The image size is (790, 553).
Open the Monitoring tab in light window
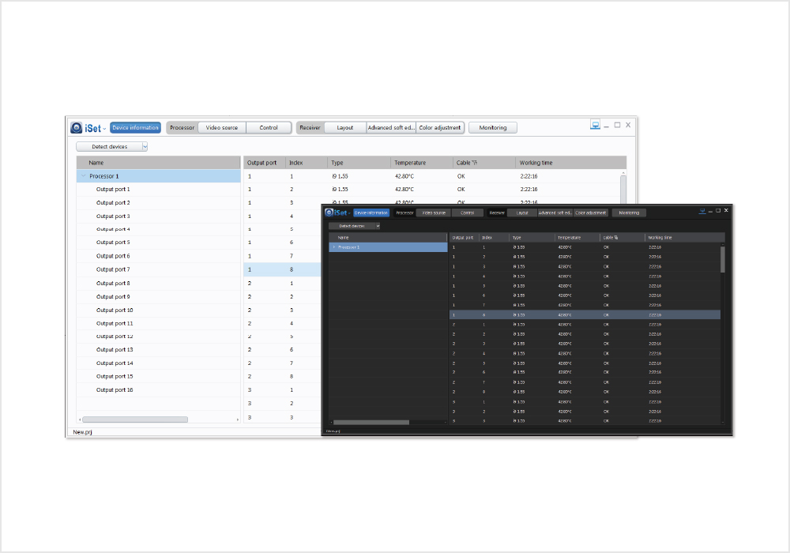[493, 128]
